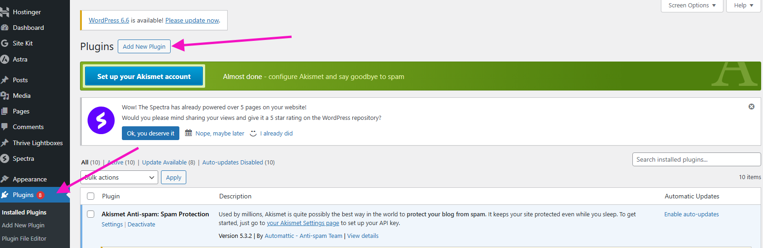
Task: Click the Almost done Akismet banner text
Action: tap(314, 77)
